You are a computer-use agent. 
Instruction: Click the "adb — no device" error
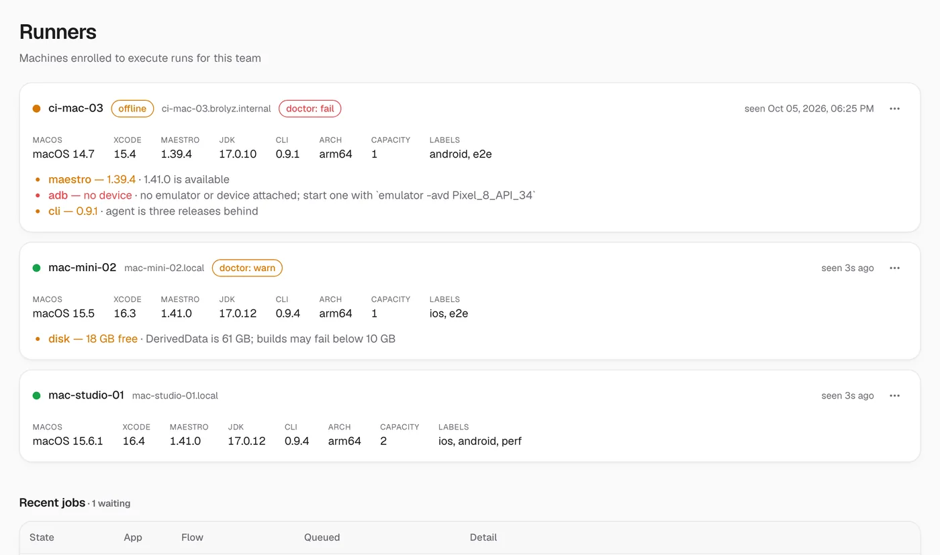pos(90,195)
